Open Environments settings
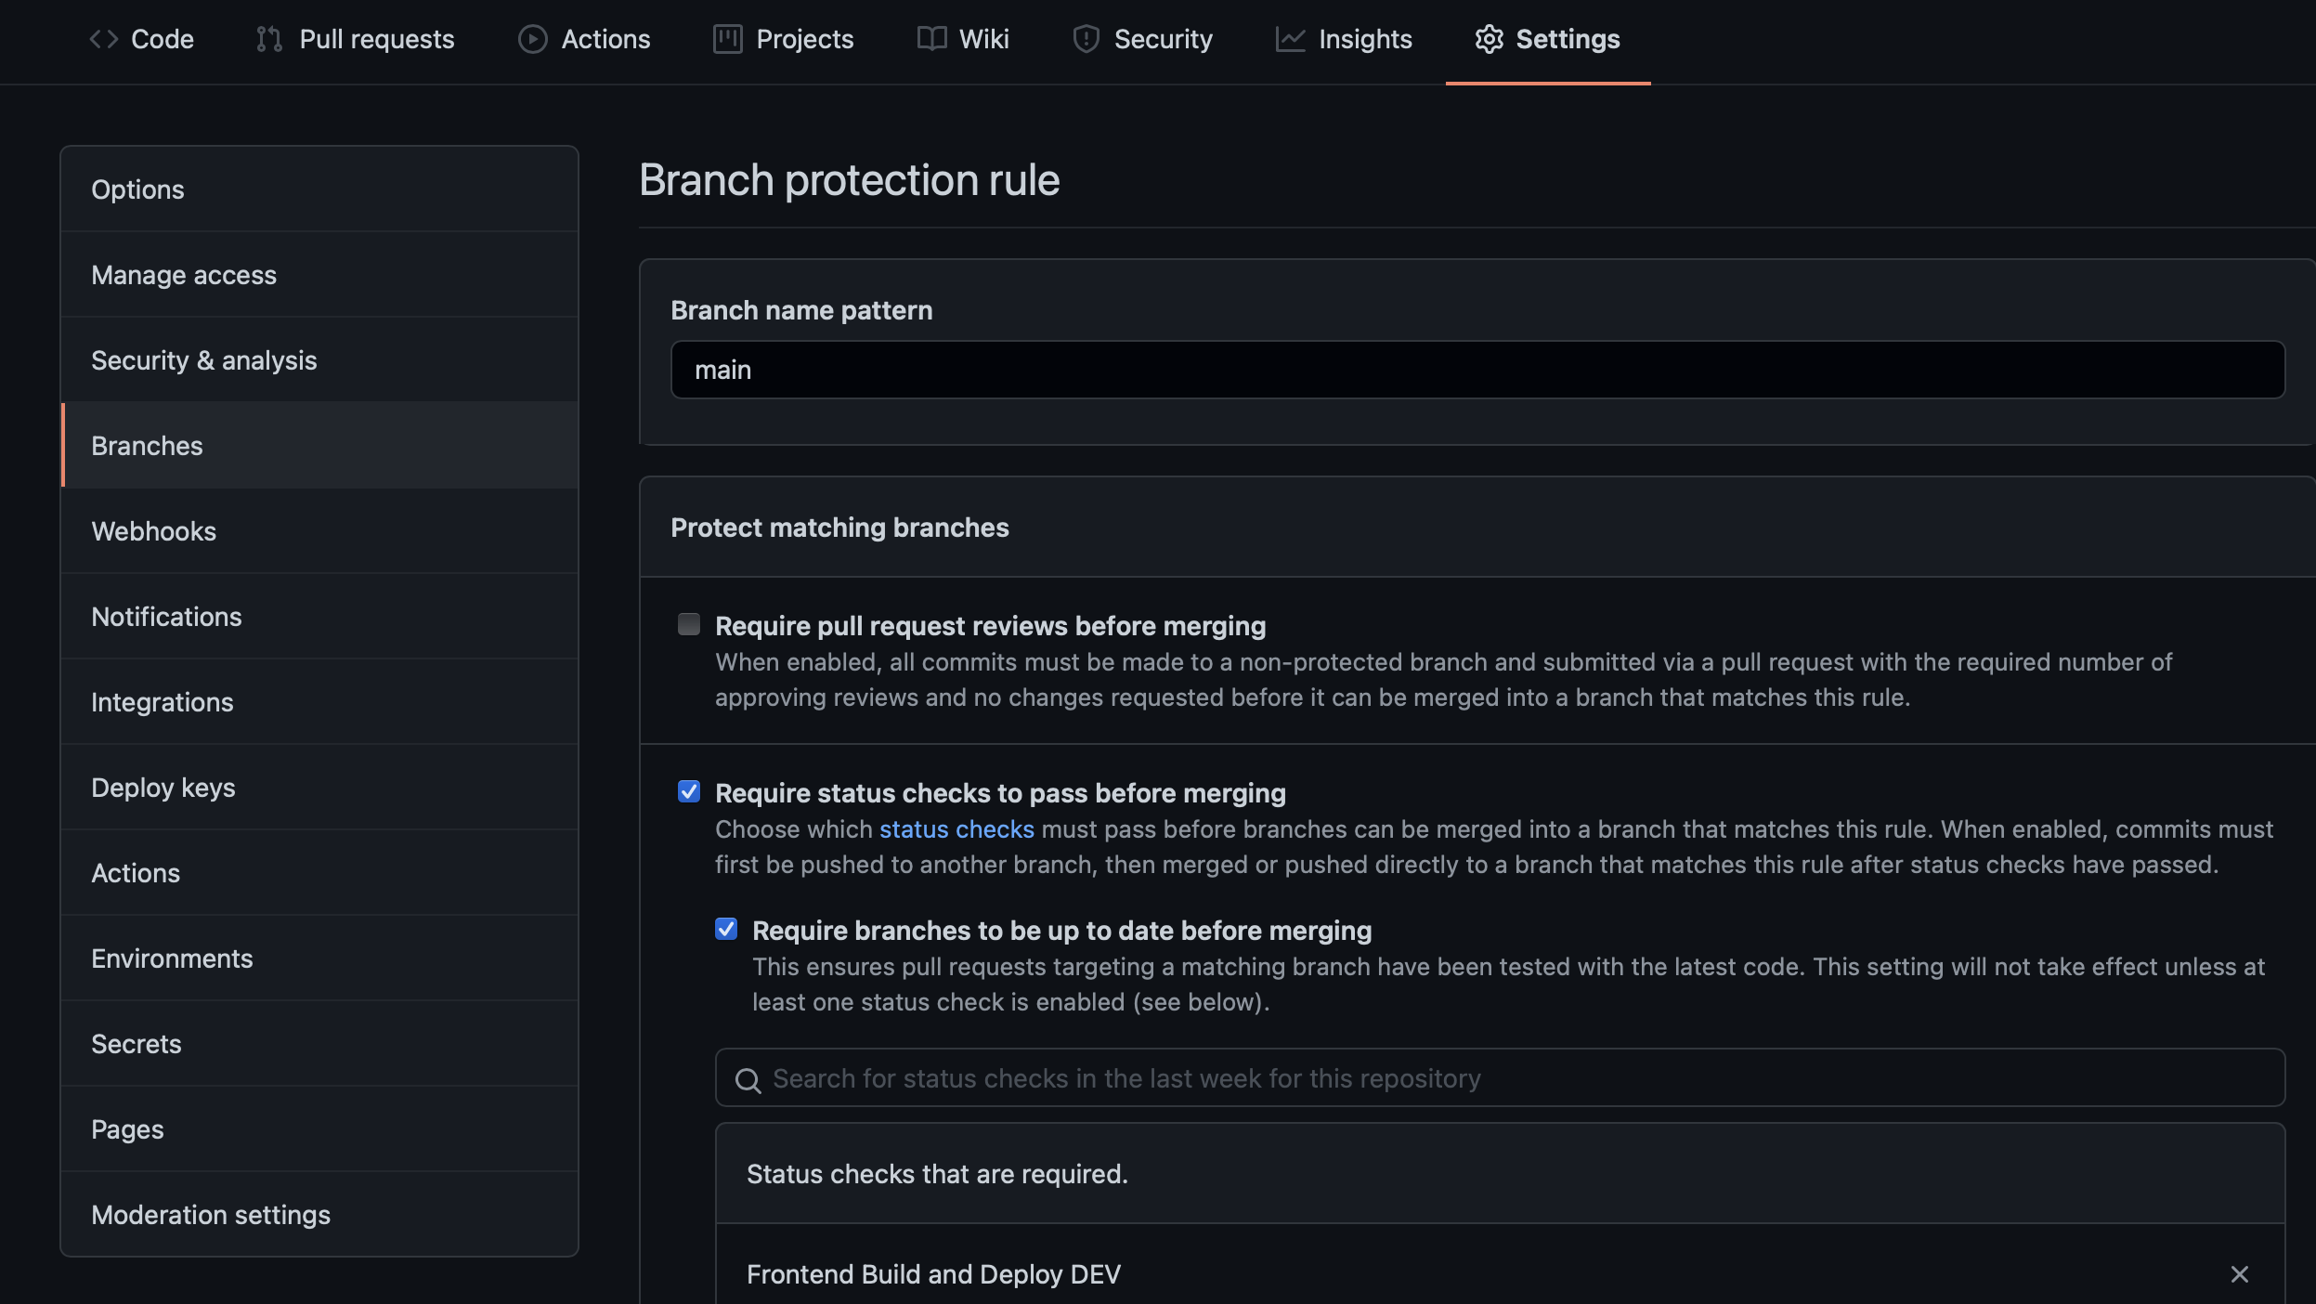2316x1304 pixels. (319, 958)
